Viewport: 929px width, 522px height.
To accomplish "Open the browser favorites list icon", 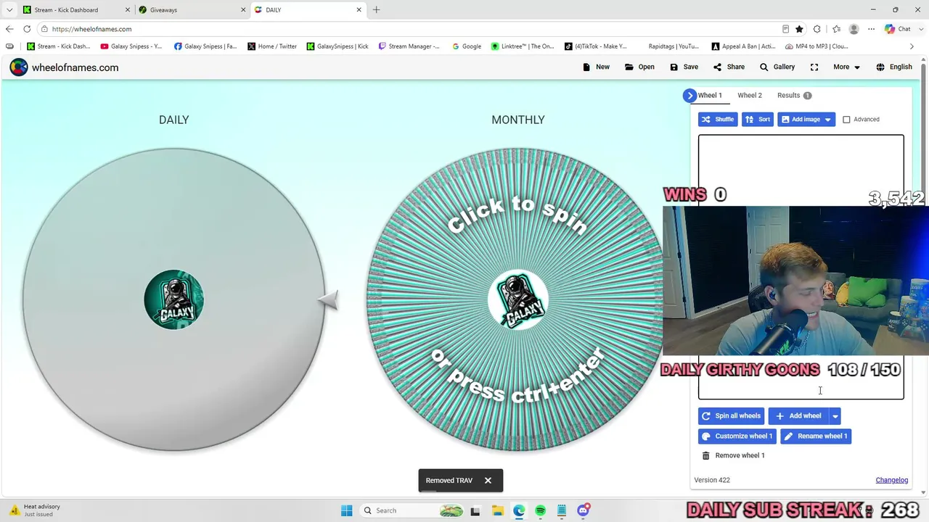I will click(837, 29).
